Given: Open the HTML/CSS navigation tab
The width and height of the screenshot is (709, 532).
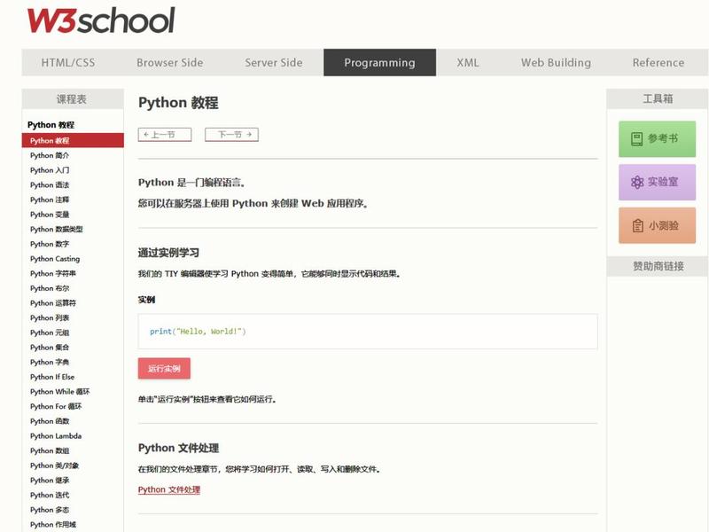Looking at the screenshot, I should (68, 62).
